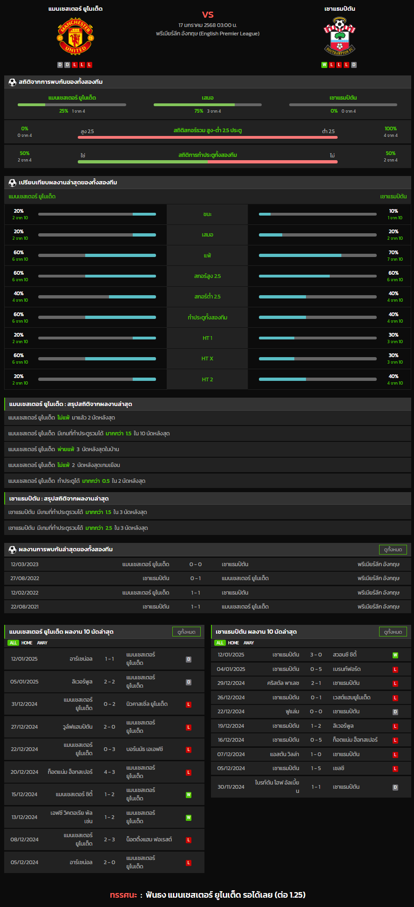Screen dimensions: 414x907
Task: Click the L badge for Crystal Palace 2-1 match
Action: pos(395,684)
